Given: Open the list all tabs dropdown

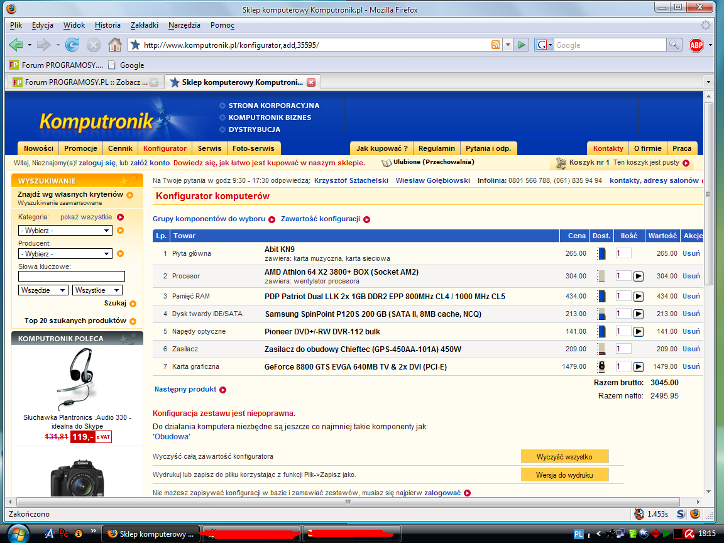Looking at the screenshot, I should pos(709,82).
